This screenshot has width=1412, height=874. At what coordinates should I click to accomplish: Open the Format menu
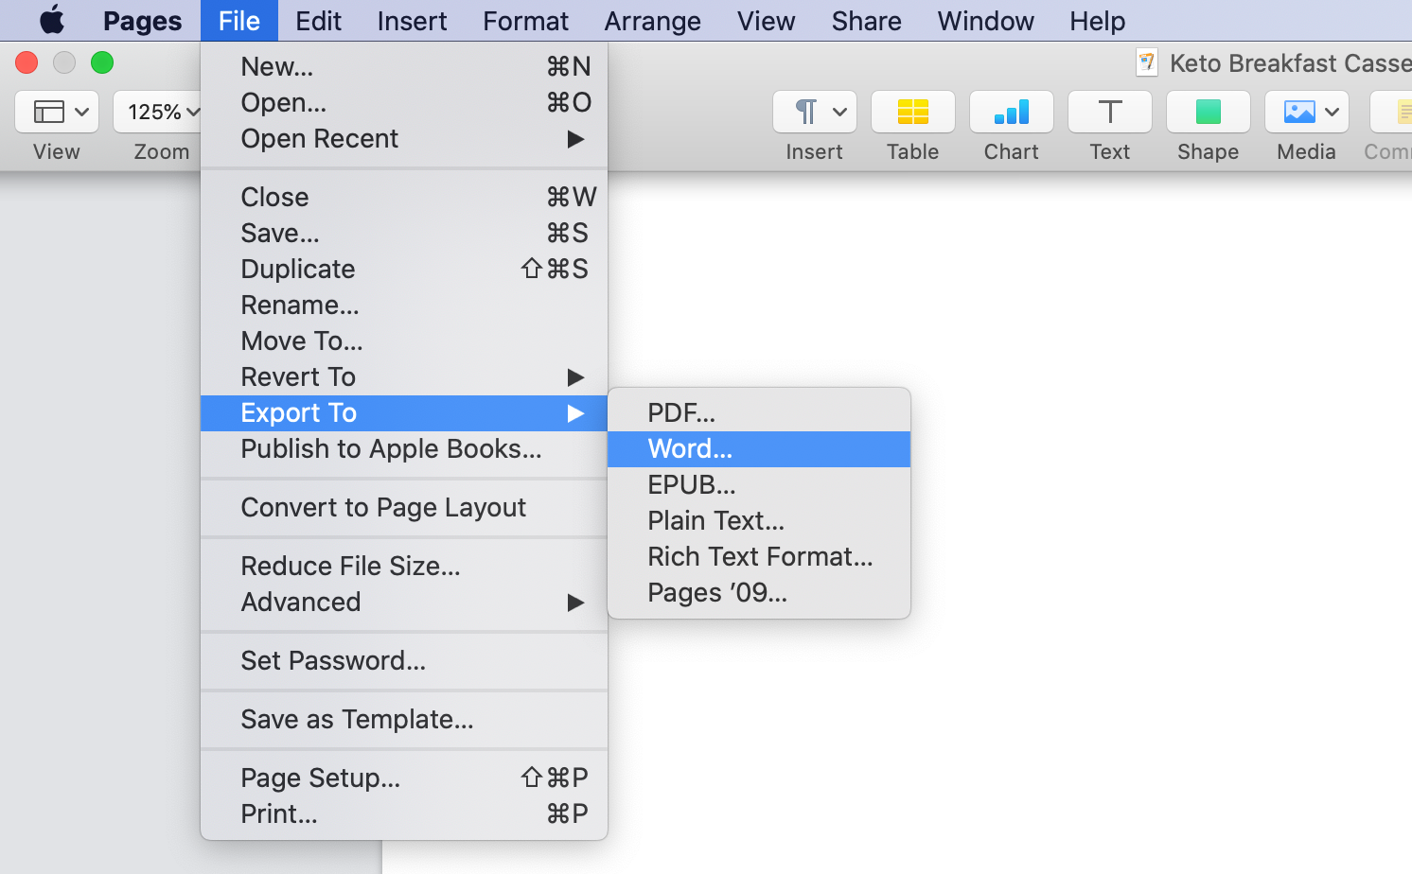525,21
